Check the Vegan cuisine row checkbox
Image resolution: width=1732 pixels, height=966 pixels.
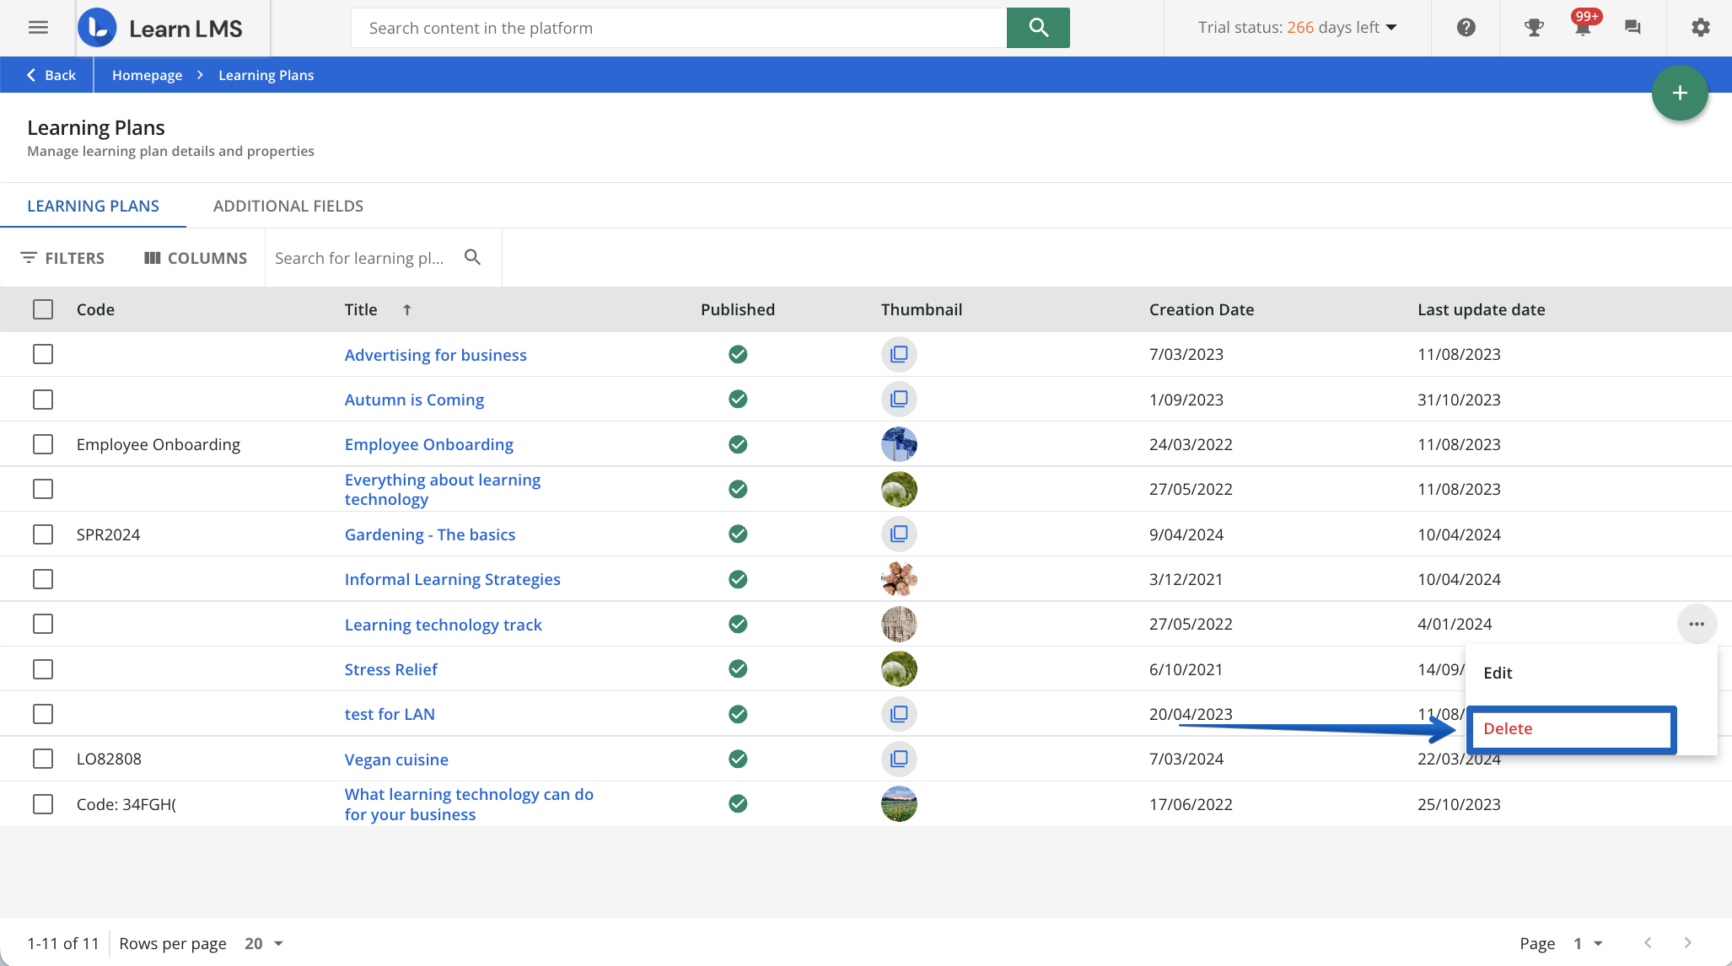coord(43,759)
